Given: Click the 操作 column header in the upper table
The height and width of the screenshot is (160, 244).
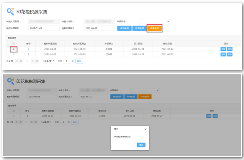Looking at the screenshot, I should coord(227,44).
